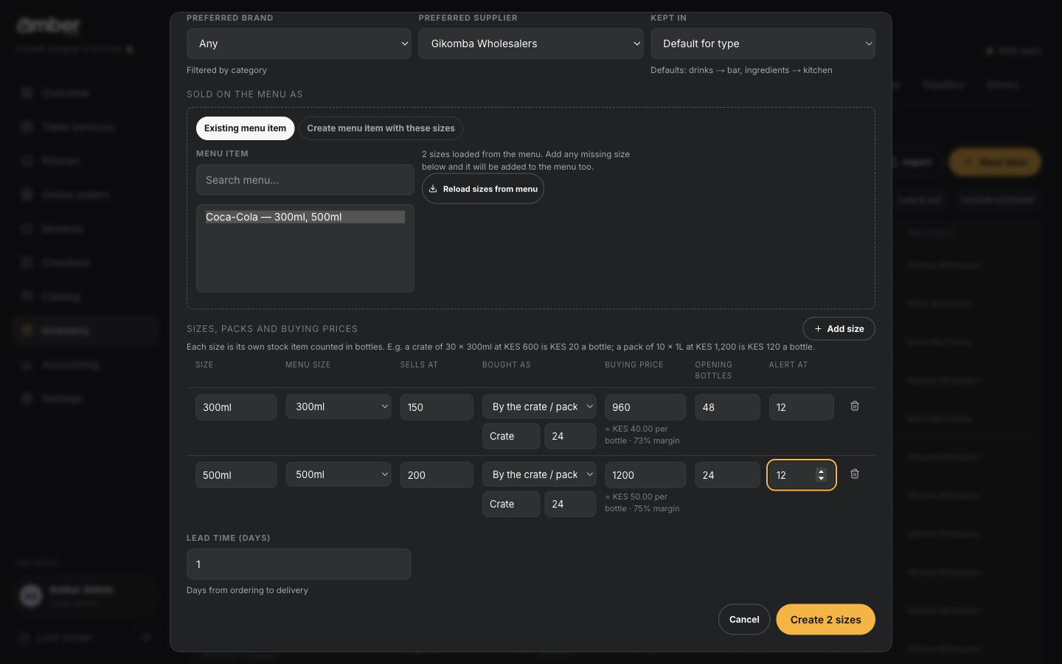Edit the 500ml Size name field

236,475
